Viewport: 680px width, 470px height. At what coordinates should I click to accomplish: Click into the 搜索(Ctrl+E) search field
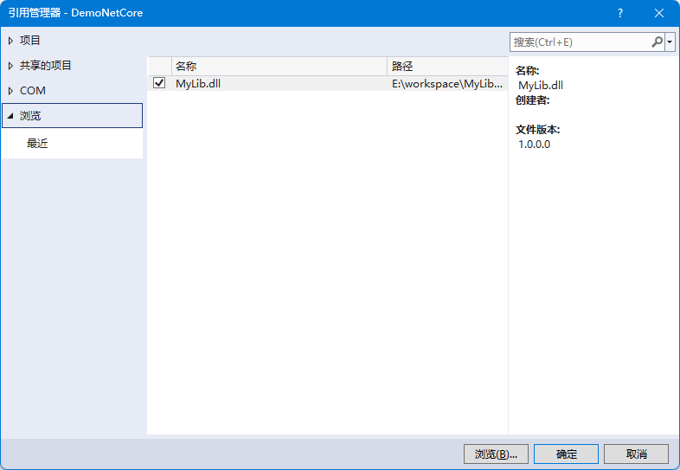[x=578, y=42]
